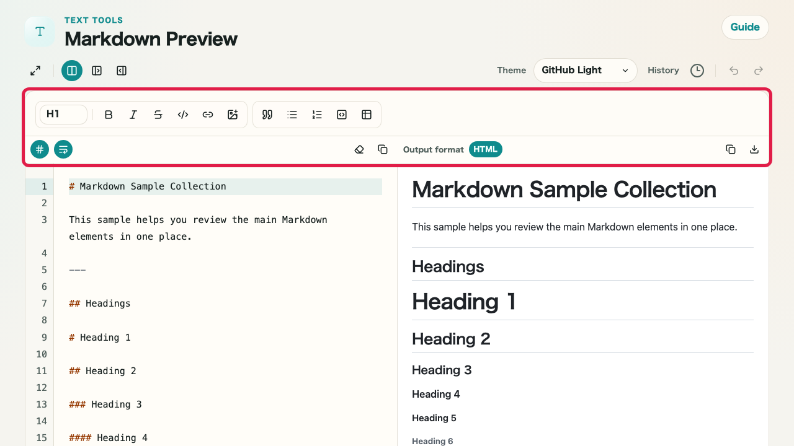Click the '---' source line
Viewport: 794px width, 446px height.
(x=77, y=270)
